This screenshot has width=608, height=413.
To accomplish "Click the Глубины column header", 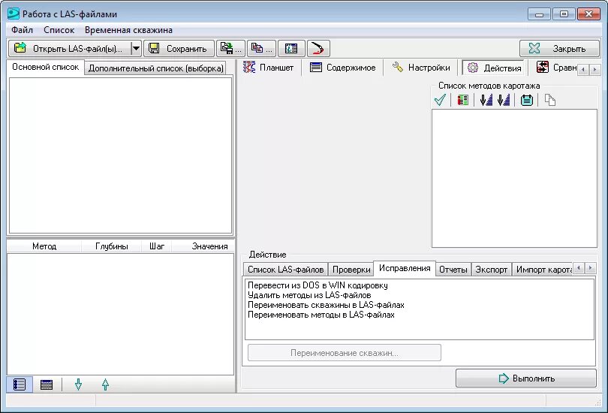I will click(111, 246).
